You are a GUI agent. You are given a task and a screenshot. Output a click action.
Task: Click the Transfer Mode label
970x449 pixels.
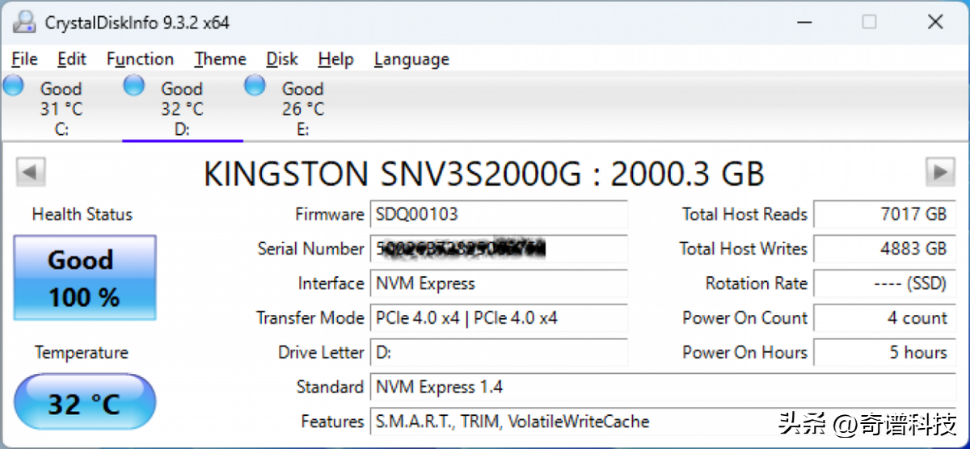(310, 318)
